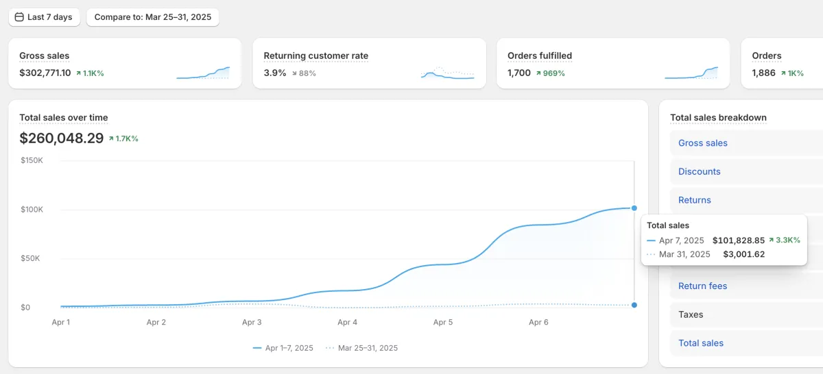Screen dimensions: 823x374
Task: Click the $260,048.29 total value
Action: coord(62,138)
